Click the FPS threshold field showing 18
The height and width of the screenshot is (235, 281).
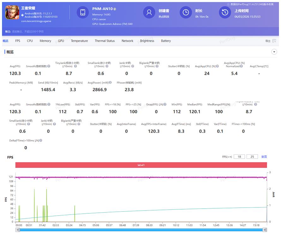[x=239, y=157]
